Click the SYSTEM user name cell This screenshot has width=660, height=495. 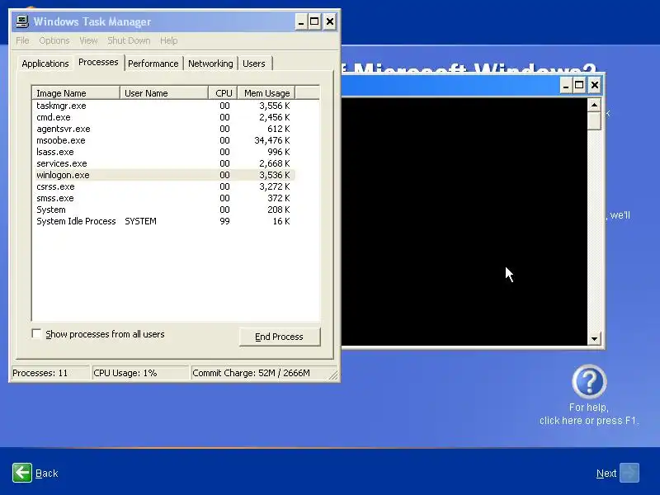coord(140,221)
